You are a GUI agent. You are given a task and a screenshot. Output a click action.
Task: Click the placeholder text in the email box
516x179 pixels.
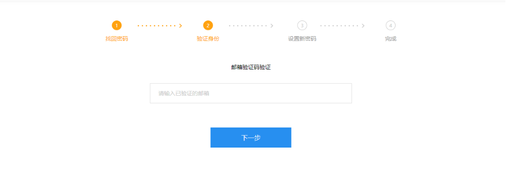coord(184,93)
